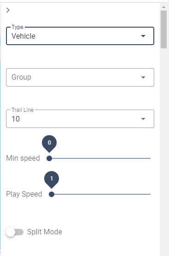This screenshot has height=256, width=169.
Task: Click the Min speed label
Action: (x=23, y=158)
